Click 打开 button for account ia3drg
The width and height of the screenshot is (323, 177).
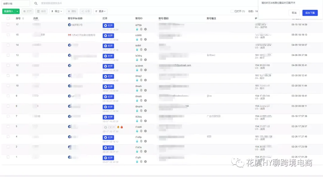click(108, 56)
